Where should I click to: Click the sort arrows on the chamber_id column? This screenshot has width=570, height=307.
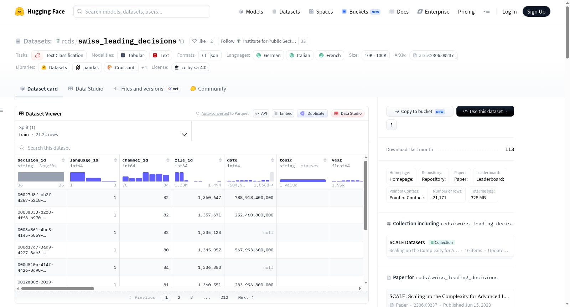[x=168, y=160]
